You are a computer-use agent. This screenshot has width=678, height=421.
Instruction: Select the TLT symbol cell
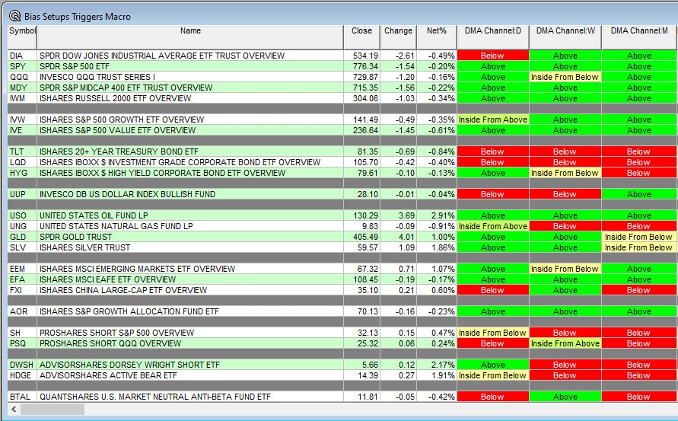pyautogui.click(x=23, y=151)
